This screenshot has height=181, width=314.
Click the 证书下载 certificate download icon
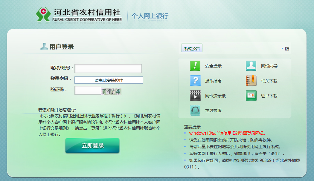pos(251,96)
